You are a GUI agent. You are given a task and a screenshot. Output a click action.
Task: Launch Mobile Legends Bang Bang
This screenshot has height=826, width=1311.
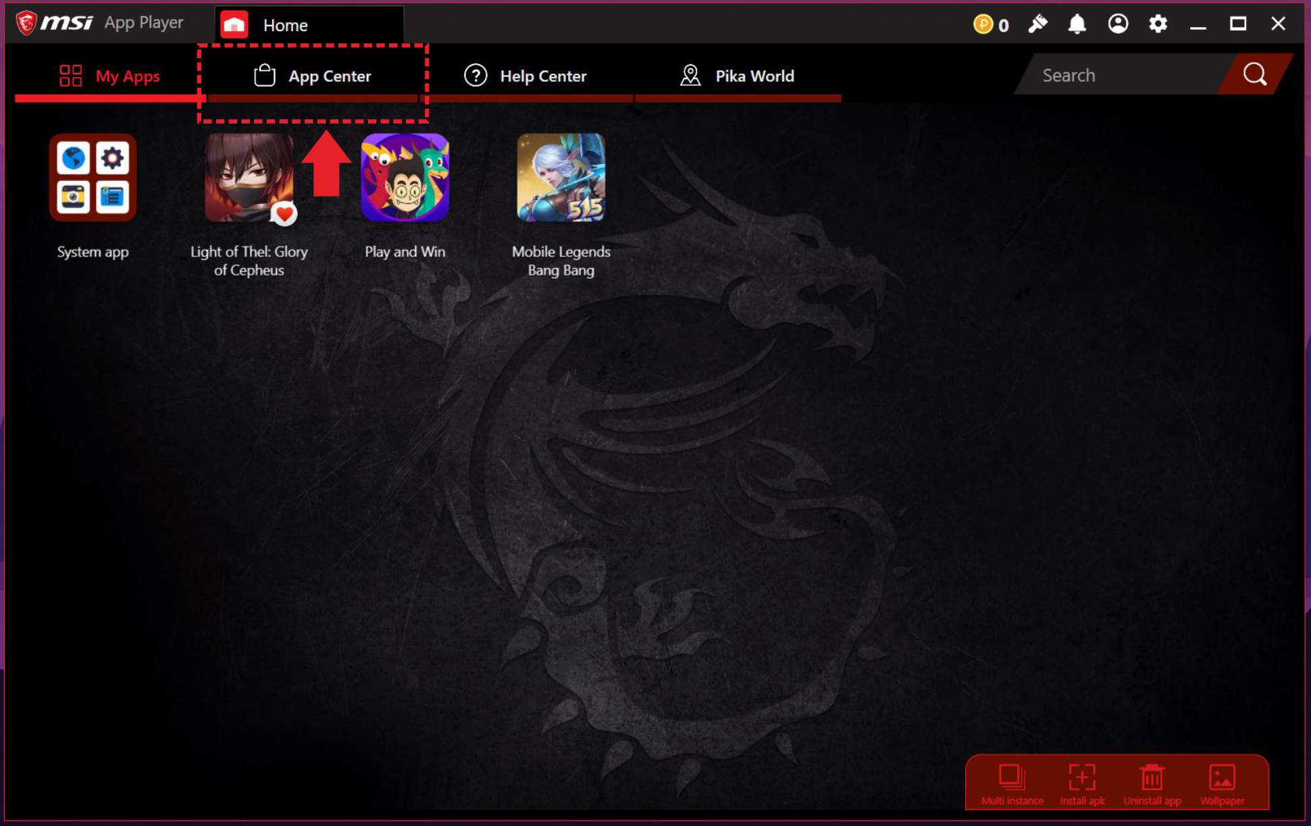pyautogui.click(x=561, y=178)
